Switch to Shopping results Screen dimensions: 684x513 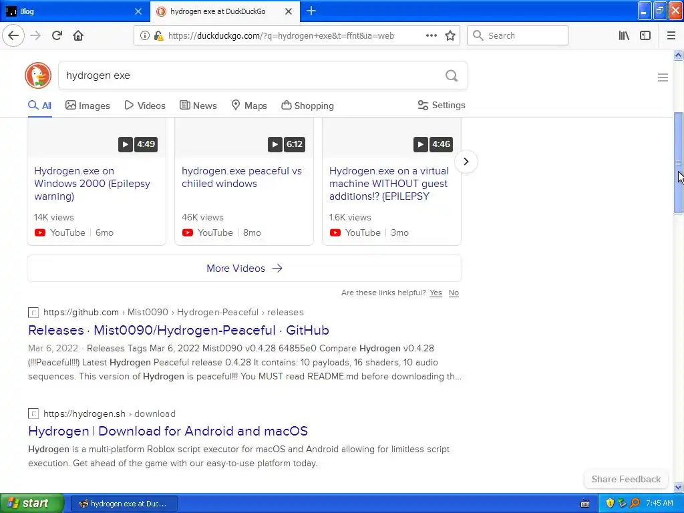307,106
